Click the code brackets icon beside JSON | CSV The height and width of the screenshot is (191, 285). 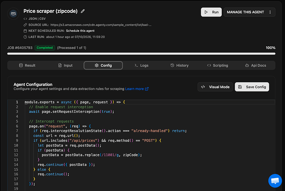25,19
